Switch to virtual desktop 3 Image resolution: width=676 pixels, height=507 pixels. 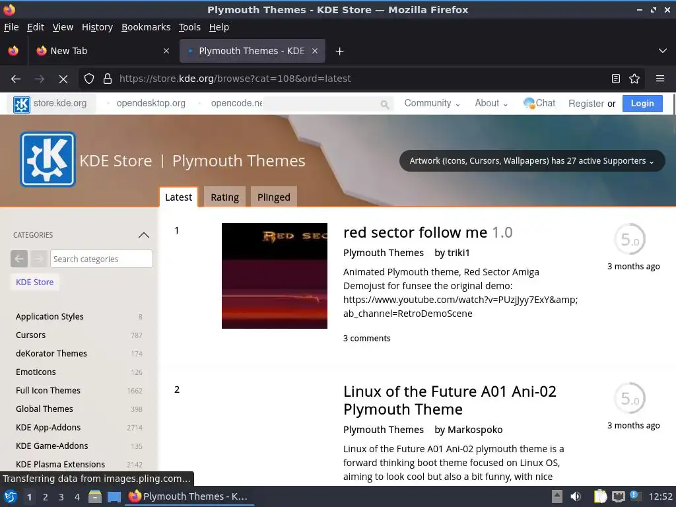[61, 497]
